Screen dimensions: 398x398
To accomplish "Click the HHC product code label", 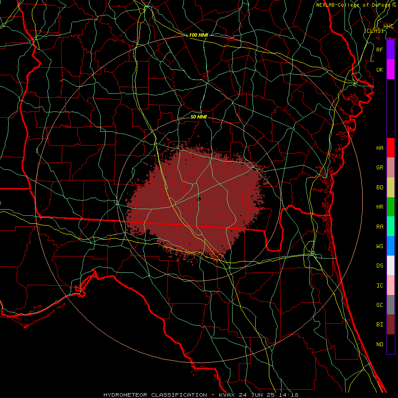I will click(x=388, y=27).
